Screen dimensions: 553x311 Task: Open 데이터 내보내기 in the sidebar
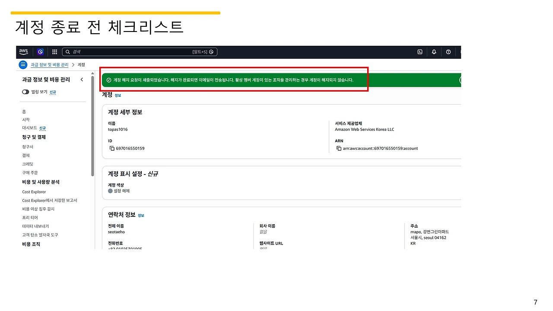[35, 226]
